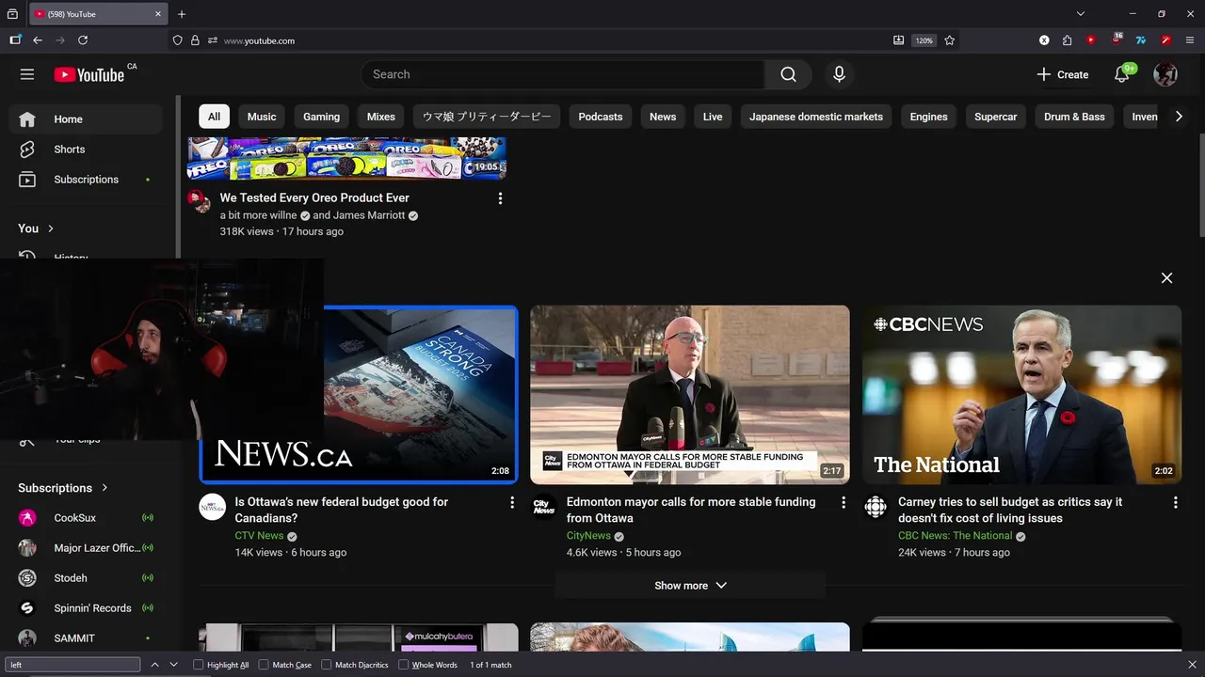Select Japanese domestic markets chip
This screenshot has height=677, width=1205.
tap(816, 117)
